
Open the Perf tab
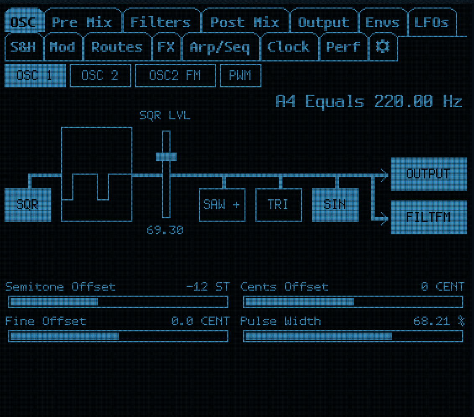(344, 47)
